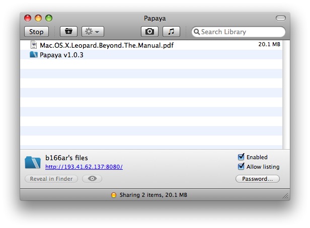Select the Papaya v1.0.3 list item
The image size is (310, 228).
coord(151,55)
